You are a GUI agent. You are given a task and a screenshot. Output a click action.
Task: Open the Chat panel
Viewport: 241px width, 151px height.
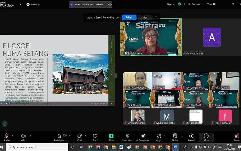coord(79,137)
